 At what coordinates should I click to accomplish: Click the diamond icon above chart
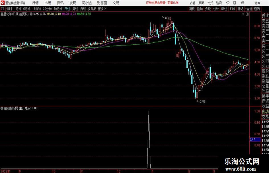point(243,14)
